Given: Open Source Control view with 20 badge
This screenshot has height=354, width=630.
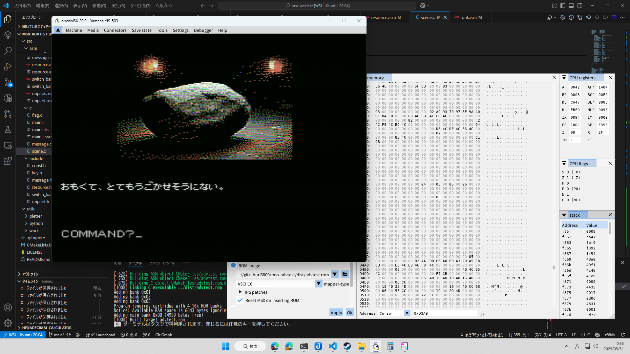Looking at the screenshot, I should 8,82.
